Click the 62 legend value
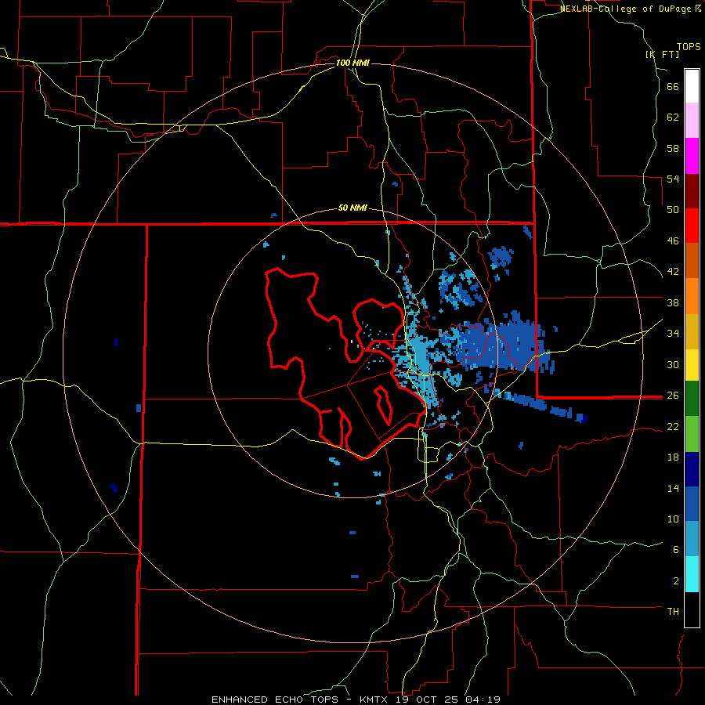Image resolution: width=705 pixels, height=705 pixels. click(x=673, y=117)
